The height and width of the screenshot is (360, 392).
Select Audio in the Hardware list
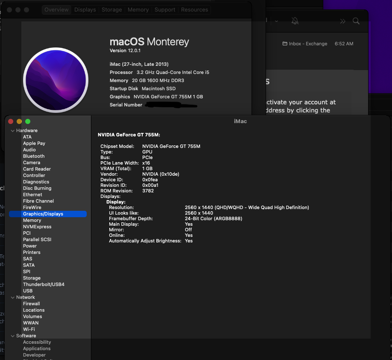click(29, 150)
